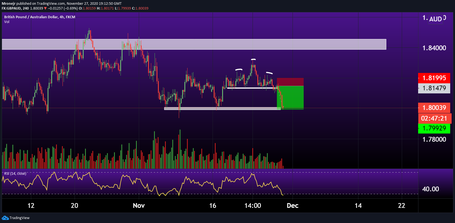The height and width of the screenshot is (223, 455).
Task: Click the Mronejr author name
Action: coord(8,4)
